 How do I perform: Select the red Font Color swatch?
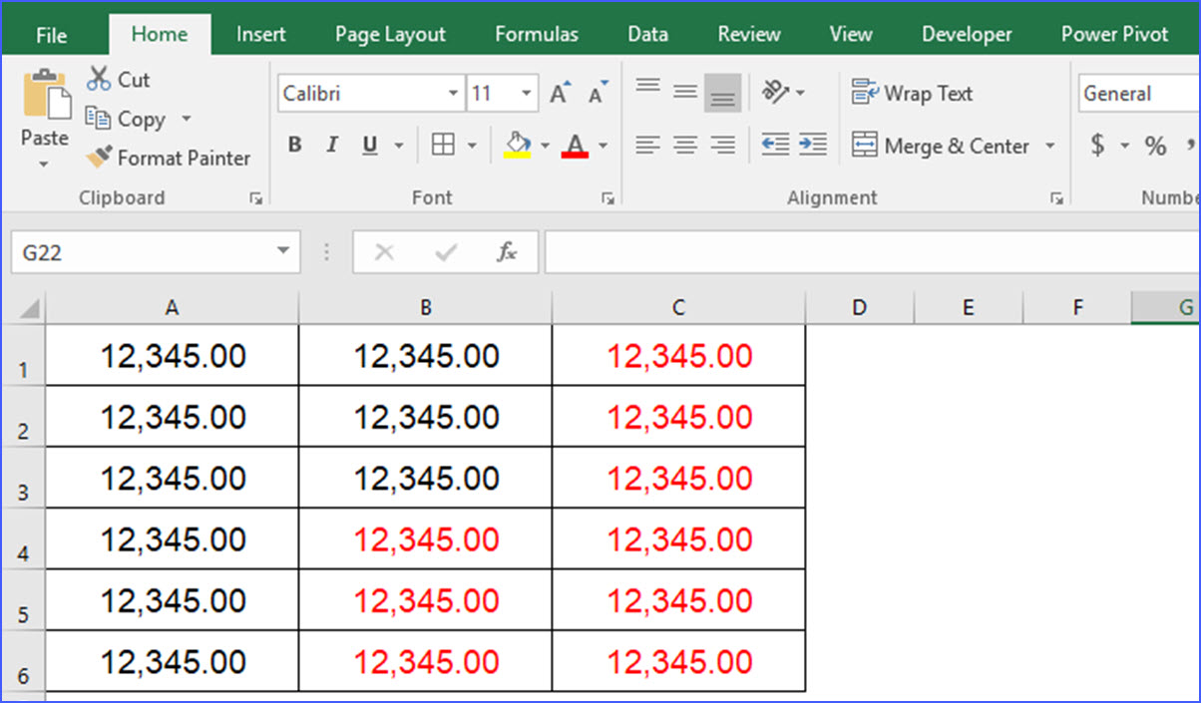[x=575, y=157]
